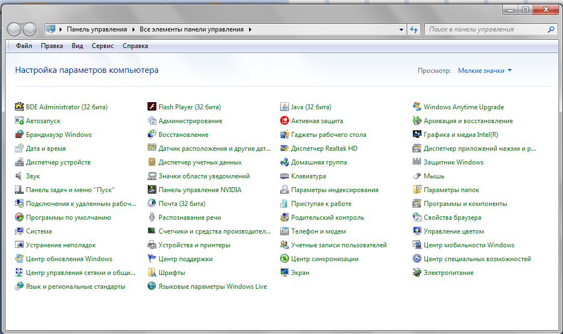The height and width of the screenshot is (334, 563).
Task: Click the Панель управления breadcrumb
Action: click(x=97, y=29)
